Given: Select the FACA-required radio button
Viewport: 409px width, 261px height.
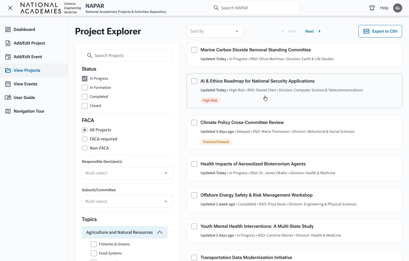Looking at the screenshot, I should tap(84, 139).
